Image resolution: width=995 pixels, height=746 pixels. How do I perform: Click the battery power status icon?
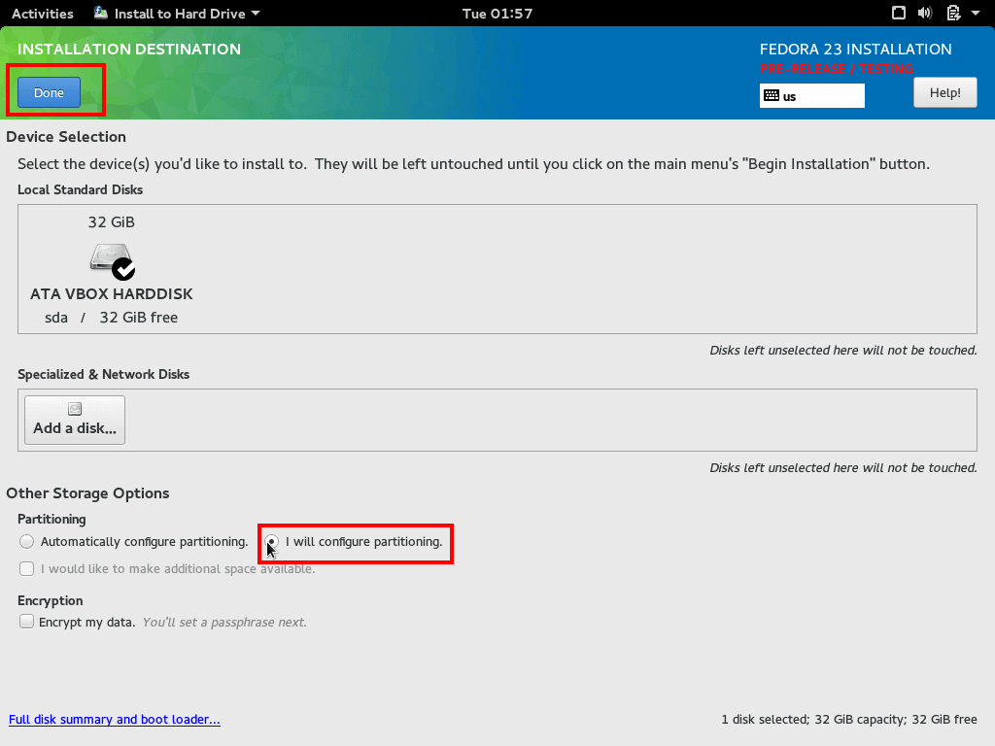(952, 14)
